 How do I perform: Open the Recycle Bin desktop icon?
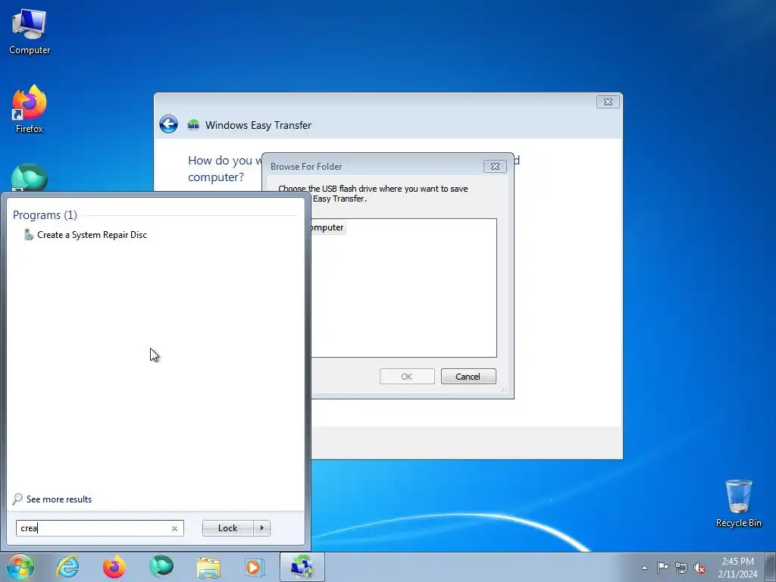738,503
